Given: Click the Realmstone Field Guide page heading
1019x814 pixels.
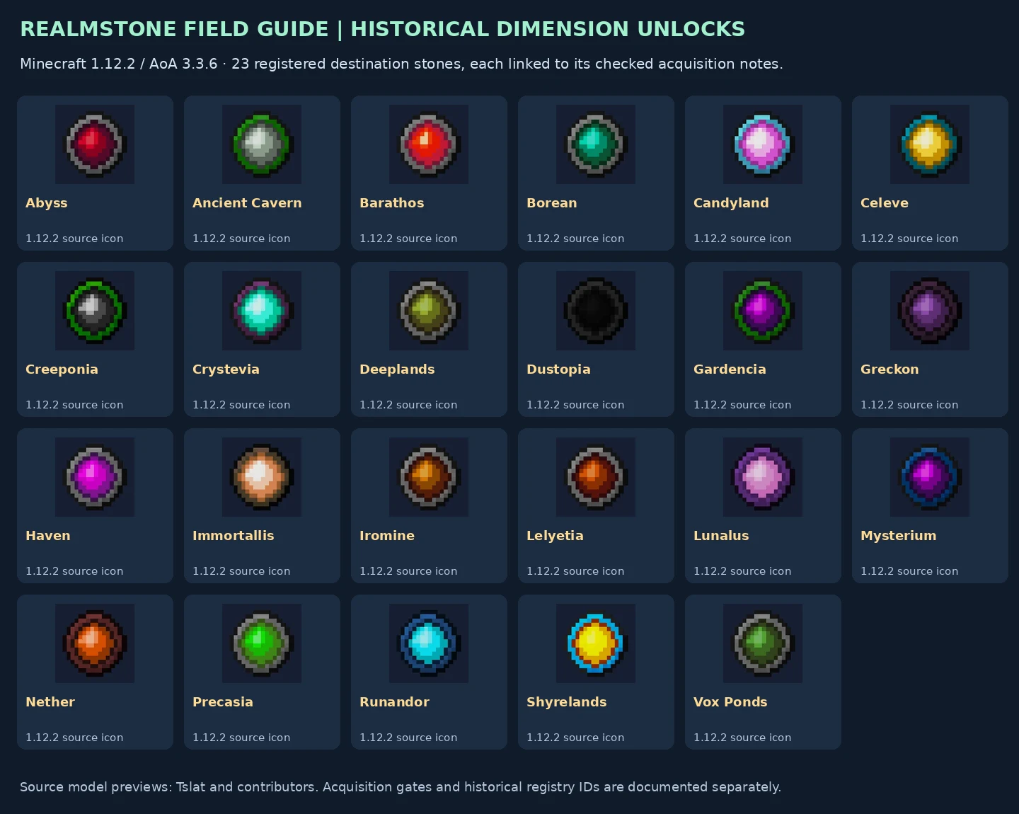Looking at the screenshot, I should click(383, 29).
